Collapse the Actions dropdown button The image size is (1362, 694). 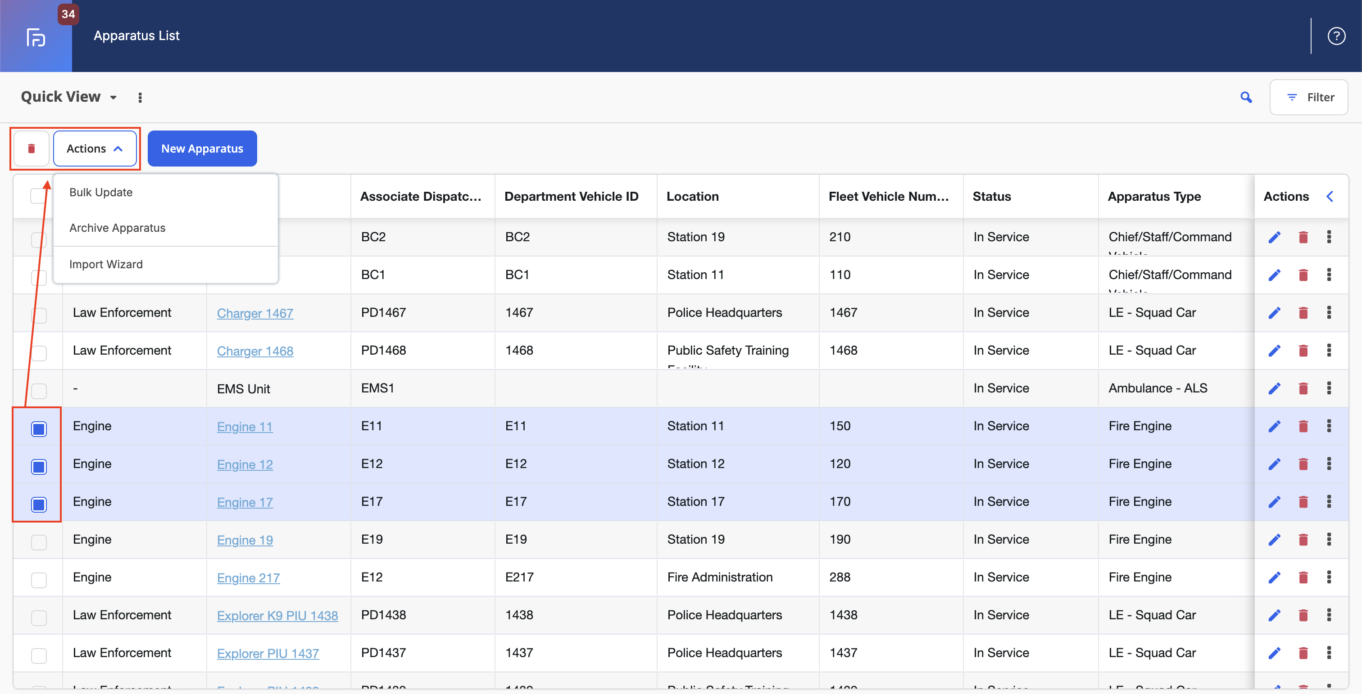pyautogui.click(x=95, y=149)
